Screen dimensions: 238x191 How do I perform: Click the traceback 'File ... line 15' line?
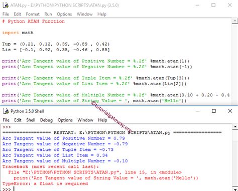coord(95,172)
